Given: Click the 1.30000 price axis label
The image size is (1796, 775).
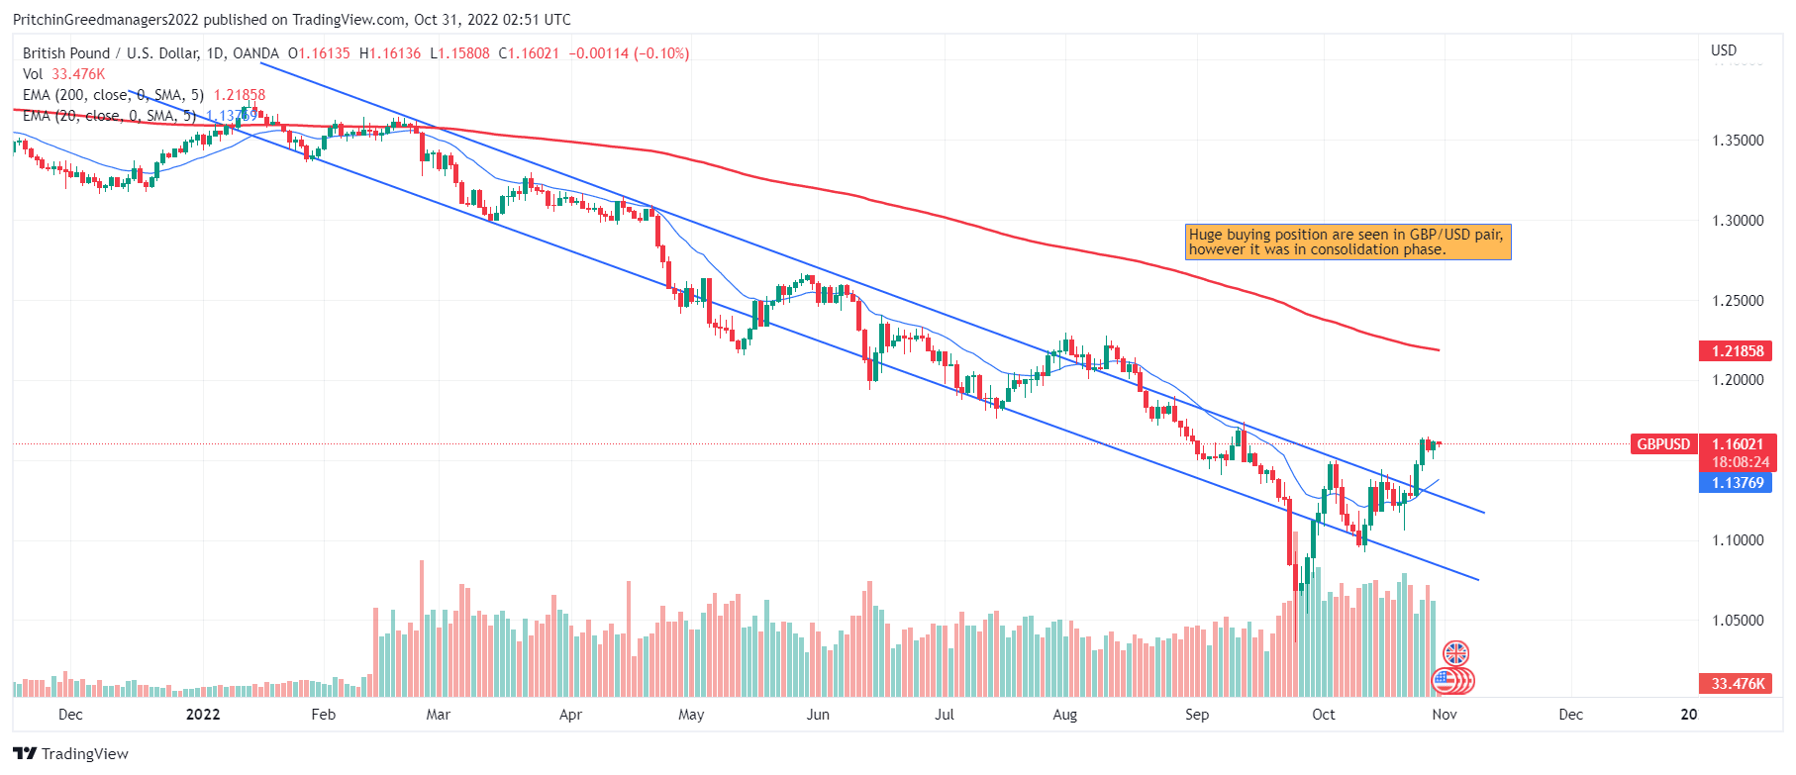Looking at the screenshot, I should point(1738,221).
